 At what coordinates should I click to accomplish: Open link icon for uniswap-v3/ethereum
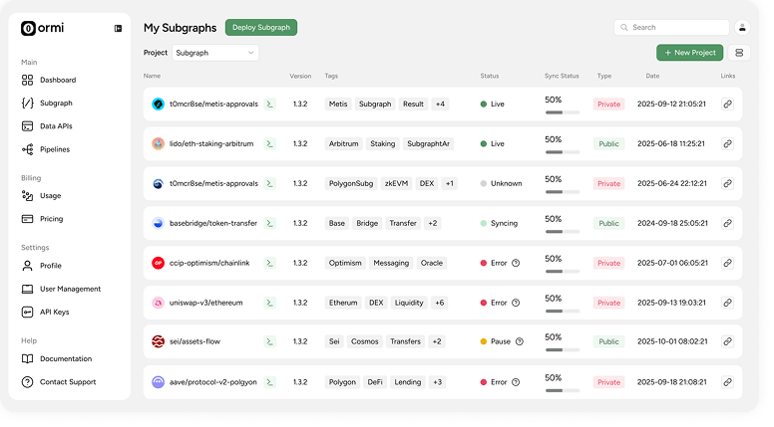click(727, 303)
